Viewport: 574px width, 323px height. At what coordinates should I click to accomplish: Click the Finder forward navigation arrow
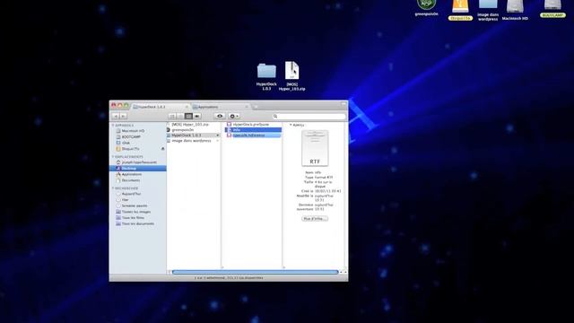pyautogui.click(x=124, y=116)
